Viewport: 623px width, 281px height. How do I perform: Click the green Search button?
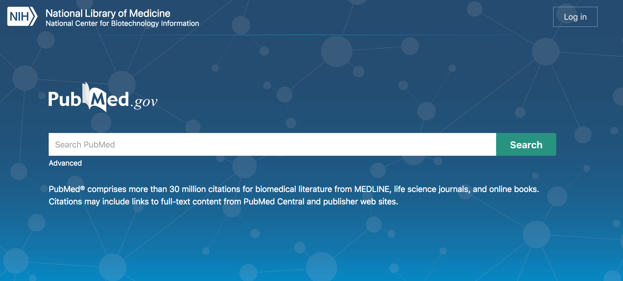click(x=526, y=145)
